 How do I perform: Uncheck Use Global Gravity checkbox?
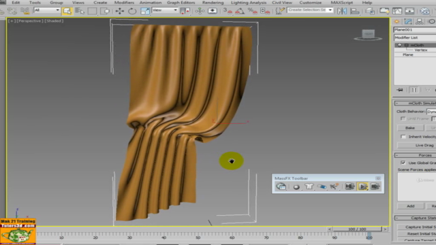(x=403, y=163)
